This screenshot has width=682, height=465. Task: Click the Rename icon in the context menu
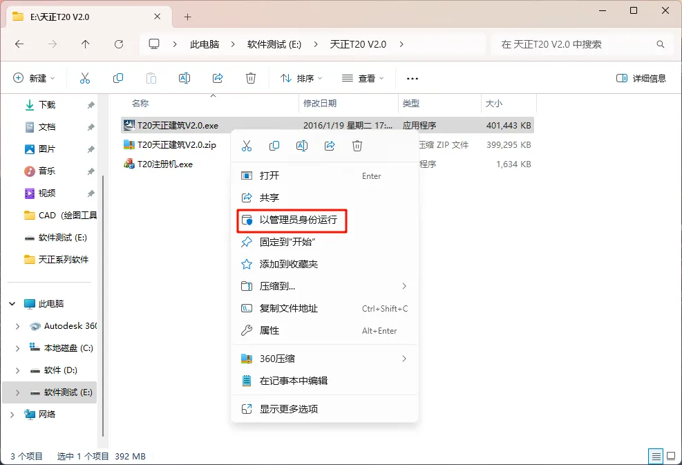coord(302,146)
